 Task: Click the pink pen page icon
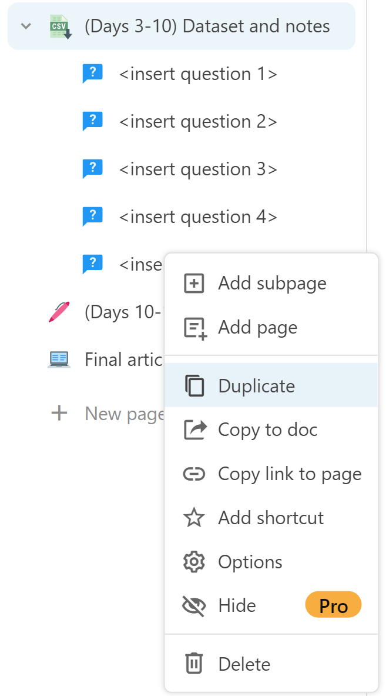[59, 312]
